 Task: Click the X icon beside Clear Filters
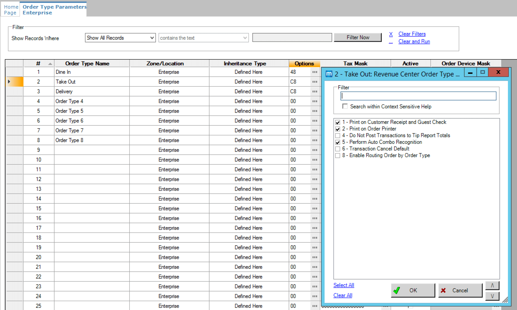click(x=391, y=34)
